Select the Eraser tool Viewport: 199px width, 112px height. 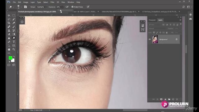pyautogui.click(x=9, y=34)
